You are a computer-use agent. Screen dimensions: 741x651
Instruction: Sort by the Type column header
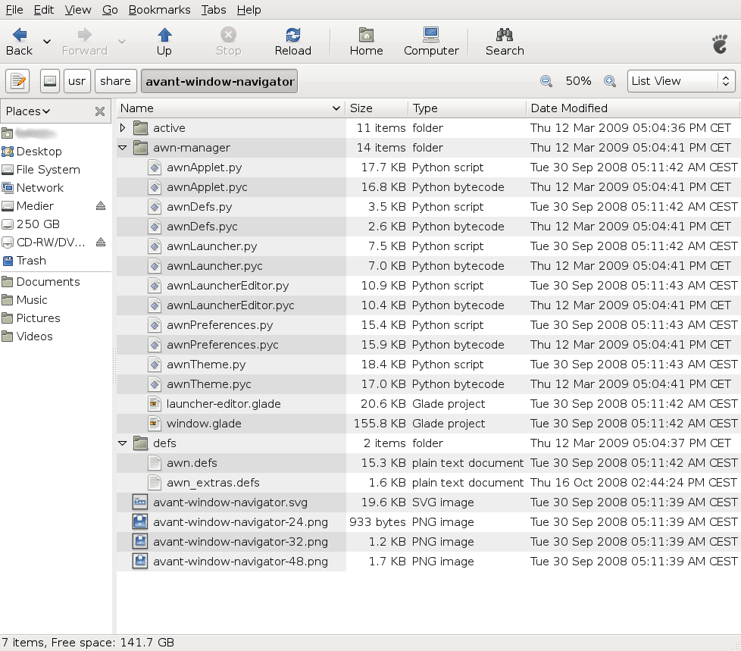[467, 108]
